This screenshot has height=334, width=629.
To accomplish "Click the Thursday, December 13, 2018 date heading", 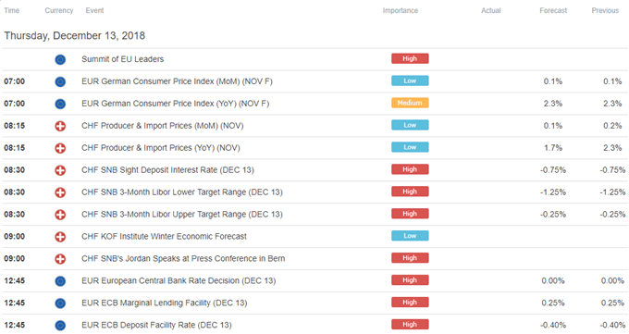I will 75,36.
